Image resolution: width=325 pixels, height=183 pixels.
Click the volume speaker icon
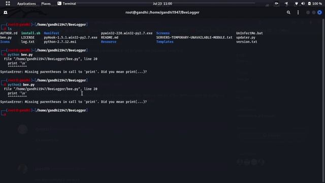click(303, 4)
